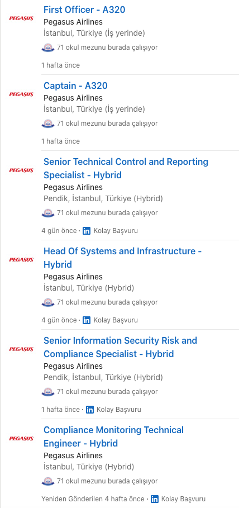
Task: Click LinkedIn icon in Senior Information Security listing
Action: tap(90, 410)
